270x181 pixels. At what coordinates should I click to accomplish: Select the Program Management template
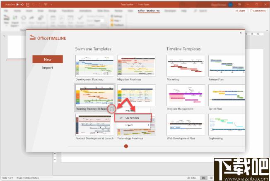[186, 95]
